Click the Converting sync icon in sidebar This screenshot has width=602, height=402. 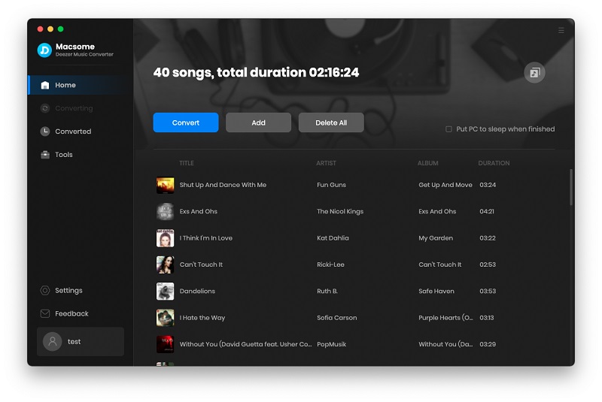click(45, 108)
